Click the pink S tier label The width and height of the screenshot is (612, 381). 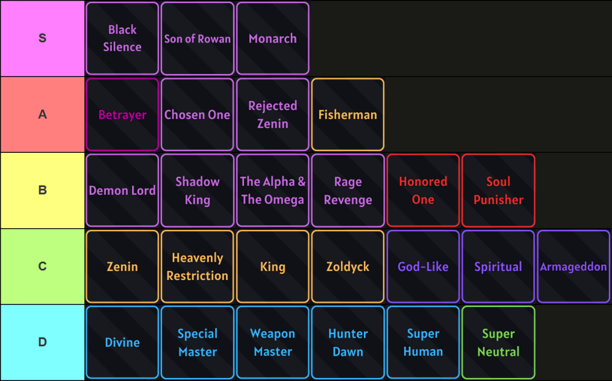point(42,38)
